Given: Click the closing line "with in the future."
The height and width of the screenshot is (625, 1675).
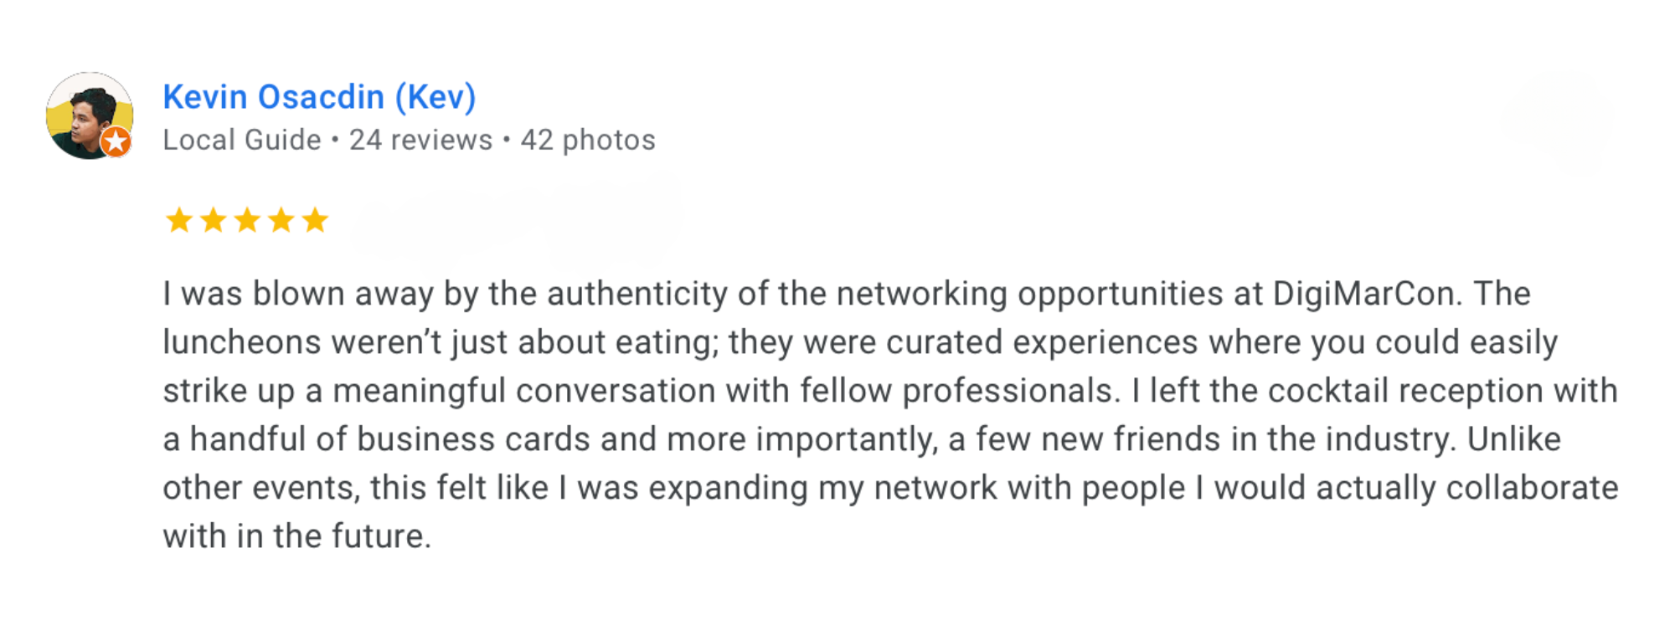Looking at the screenshot, I should coord(297,536).
